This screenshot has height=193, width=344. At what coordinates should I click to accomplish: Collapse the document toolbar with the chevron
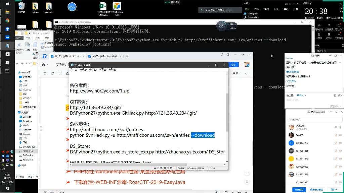(x=246, y=73)
